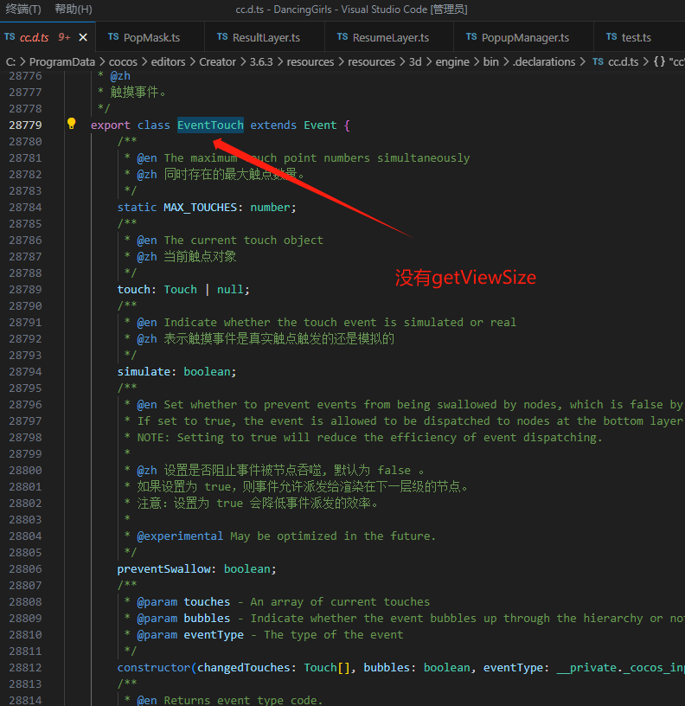This screenshot has width=685, height=706.
Task: Click the changedTouches parameter name
Action: click(x=244, y=667)
